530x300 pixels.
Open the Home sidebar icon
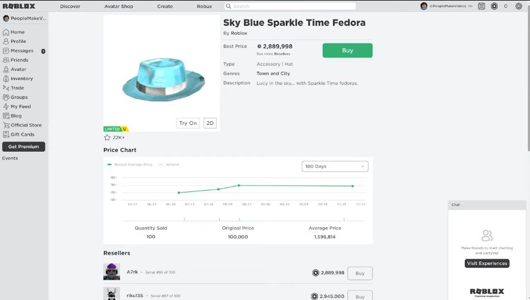pos(6,32)
